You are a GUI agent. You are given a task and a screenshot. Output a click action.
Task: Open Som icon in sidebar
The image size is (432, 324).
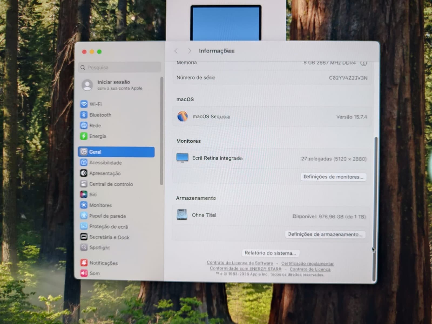84,273
